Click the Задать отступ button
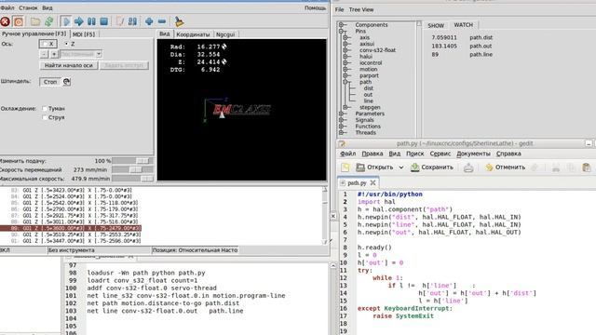 click(124, 65)
